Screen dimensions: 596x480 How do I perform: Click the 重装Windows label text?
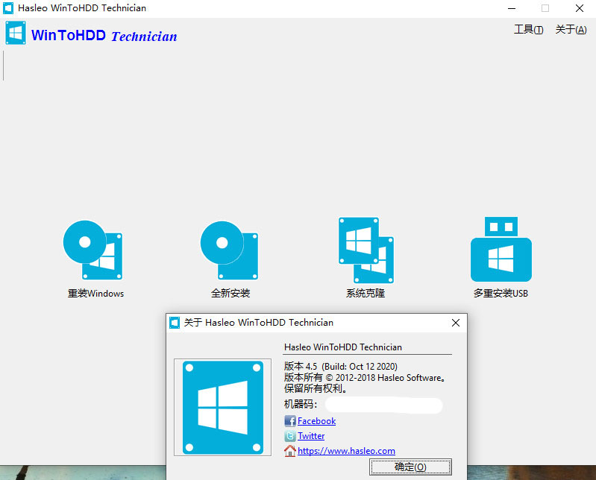coord(95,293)
